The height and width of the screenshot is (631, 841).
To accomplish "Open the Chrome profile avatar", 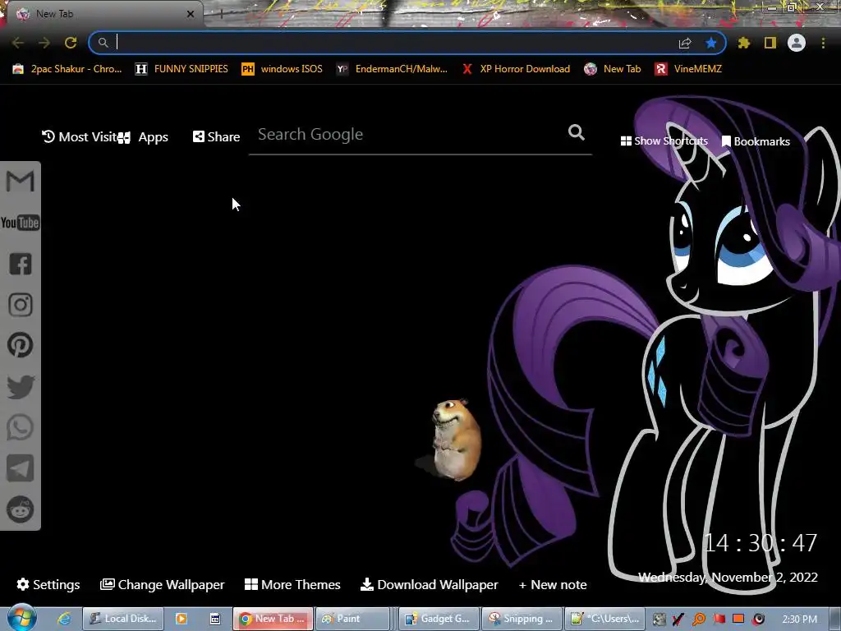I will coord(797,43).
